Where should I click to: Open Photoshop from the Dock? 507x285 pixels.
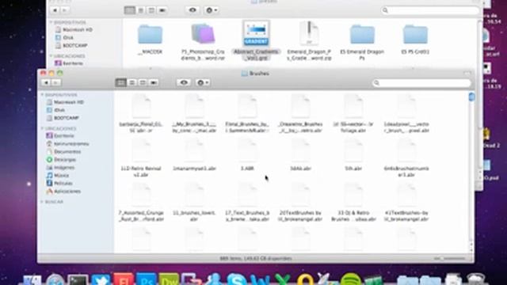click(147, 279)
